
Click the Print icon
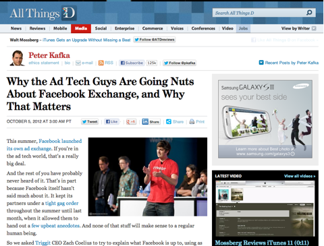coord(192,122)
